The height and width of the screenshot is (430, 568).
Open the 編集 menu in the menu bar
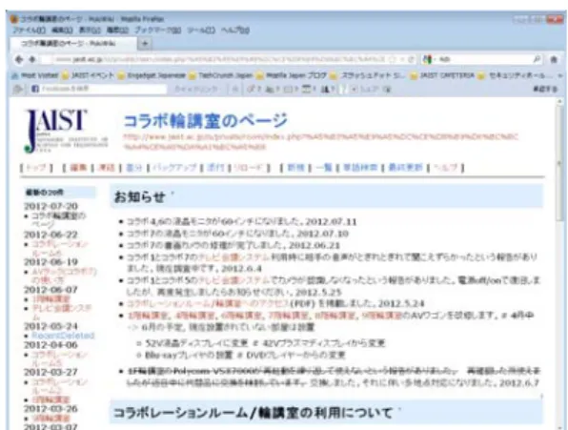tap(62, 31)
